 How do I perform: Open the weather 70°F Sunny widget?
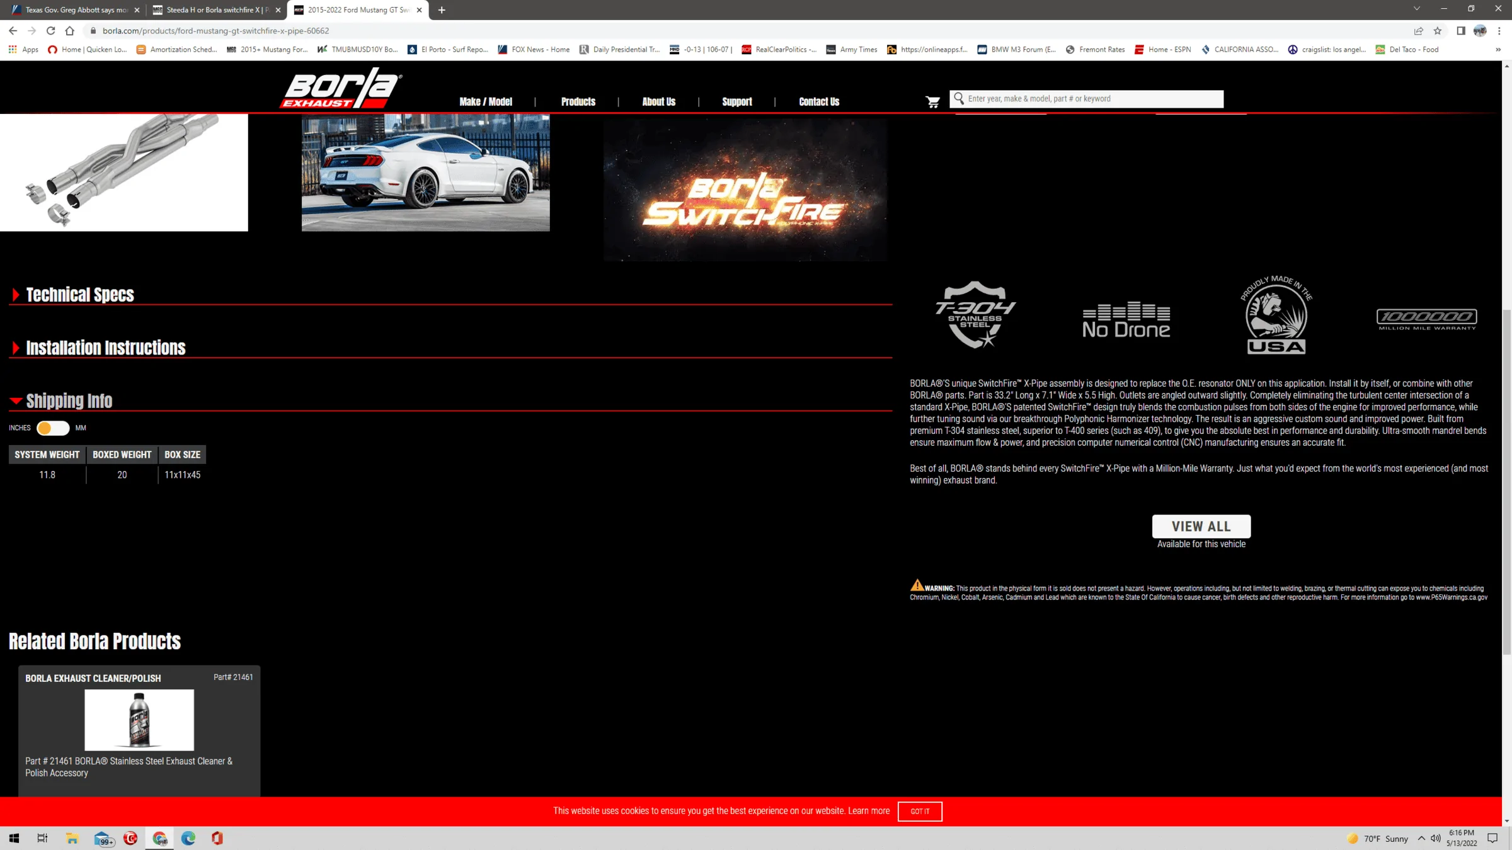tap(1377, 838)
